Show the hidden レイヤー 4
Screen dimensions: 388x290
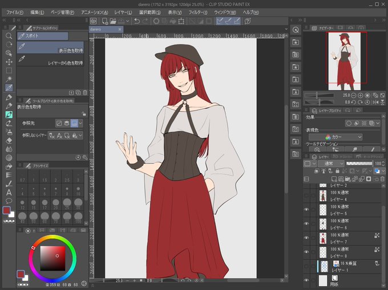point(306,195)
